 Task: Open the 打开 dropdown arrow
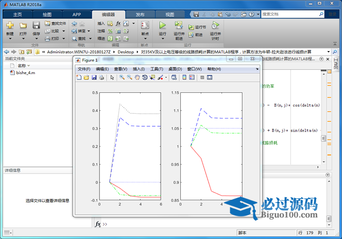23,39
